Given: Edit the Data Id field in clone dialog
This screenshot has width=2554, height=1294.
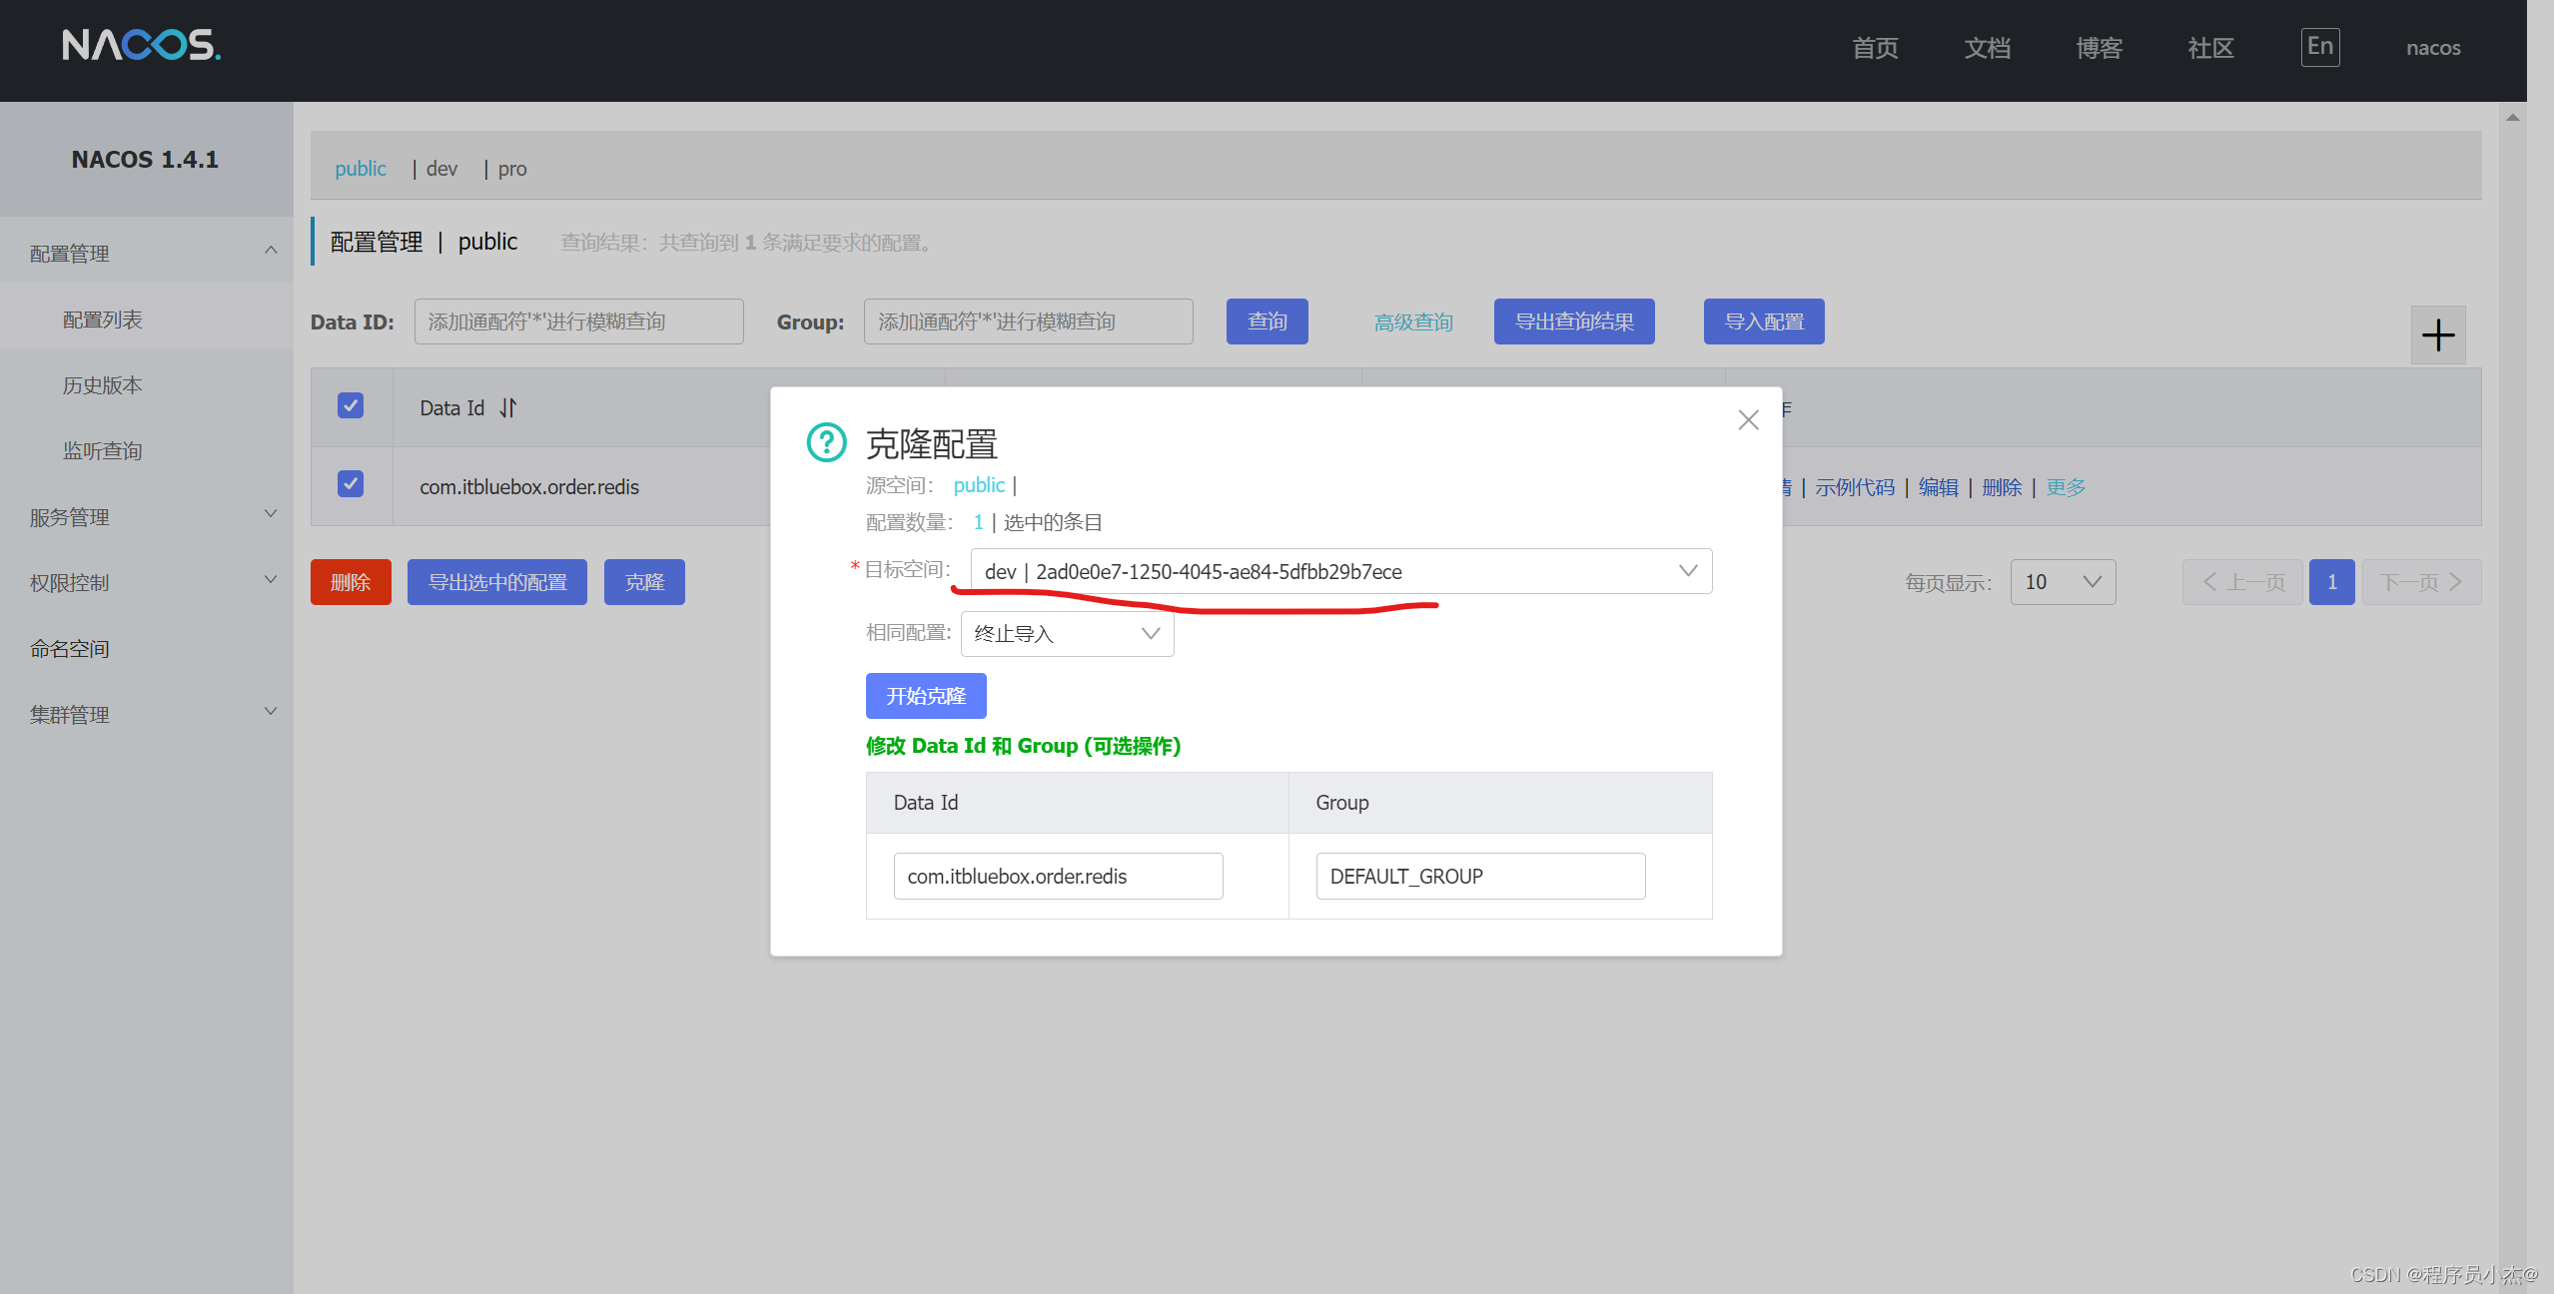Looking at the screenshot, I should [x=1058, y=876].
